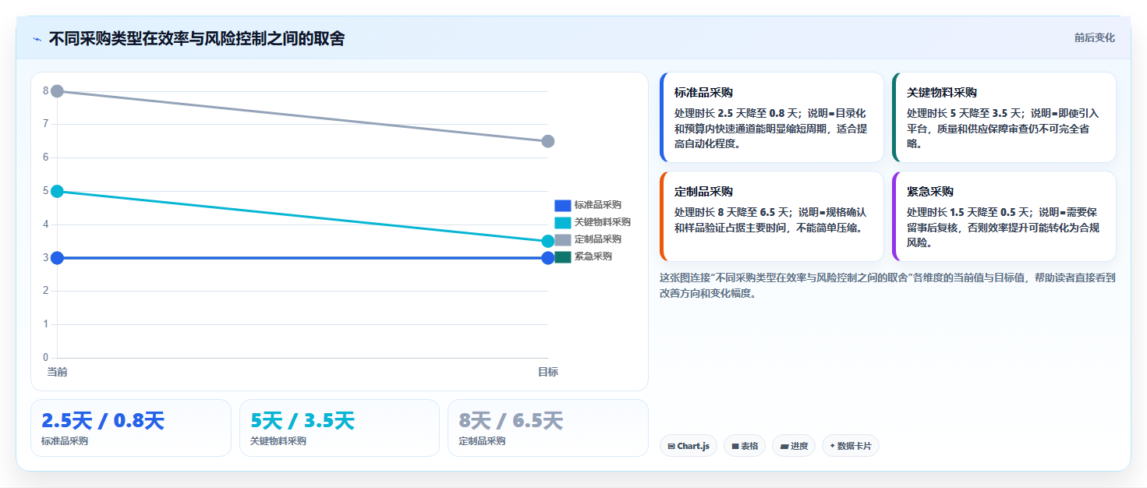The image size is (1147, 488).
Task: Click the 数据卡片 tag
Action: [851, 446]
